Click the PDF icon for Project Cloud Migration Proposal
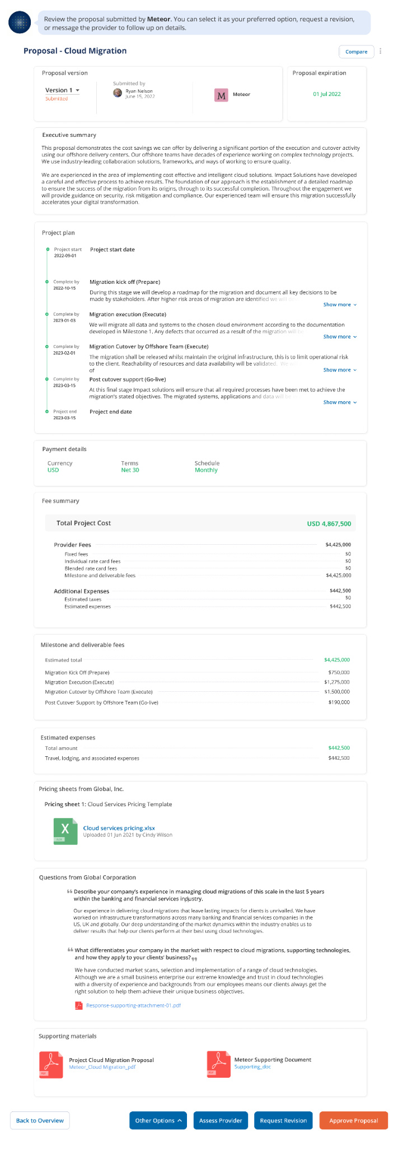 click(x=51, y=1064)
